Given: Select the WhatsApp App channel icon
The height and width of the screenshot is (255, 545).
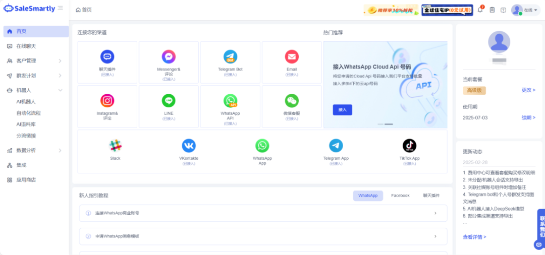Looking at the screenshot, I should (262, 146).
